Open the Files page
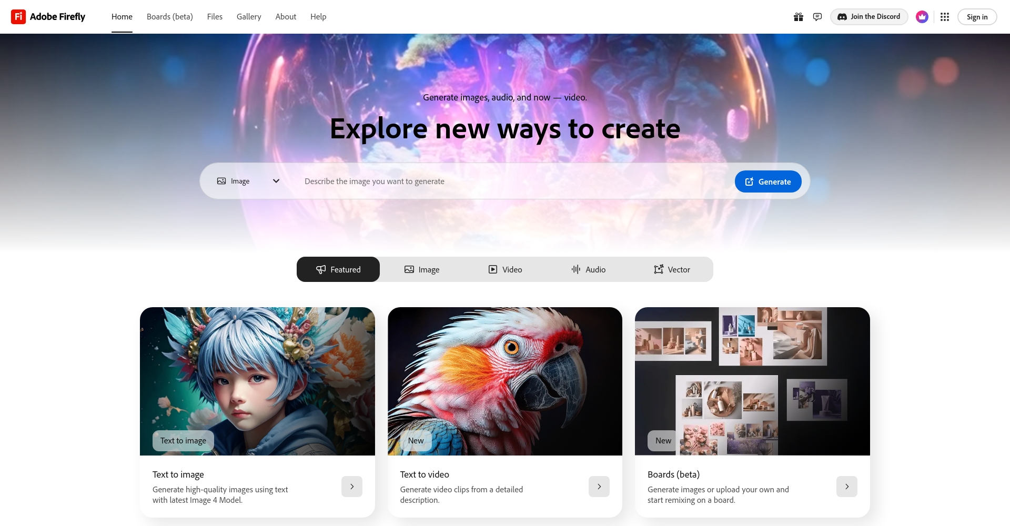This screenshot has width=1010, height=526. coord(215,17)
